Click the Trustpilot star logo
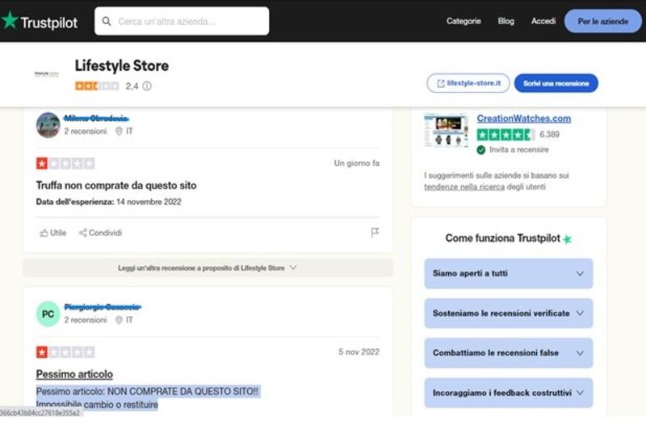The width and height of the screenshot is (646, 428). pyautogui.click(x=10, y=21)
